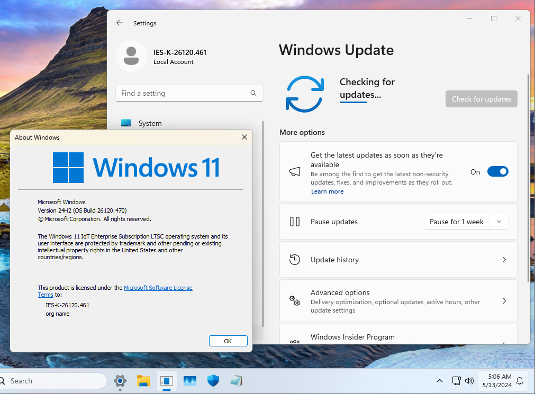Viewport: 535px width, 394px height.
Task: Click the IES-K-26120.461 account name in Settings
Action: point(180,52)
